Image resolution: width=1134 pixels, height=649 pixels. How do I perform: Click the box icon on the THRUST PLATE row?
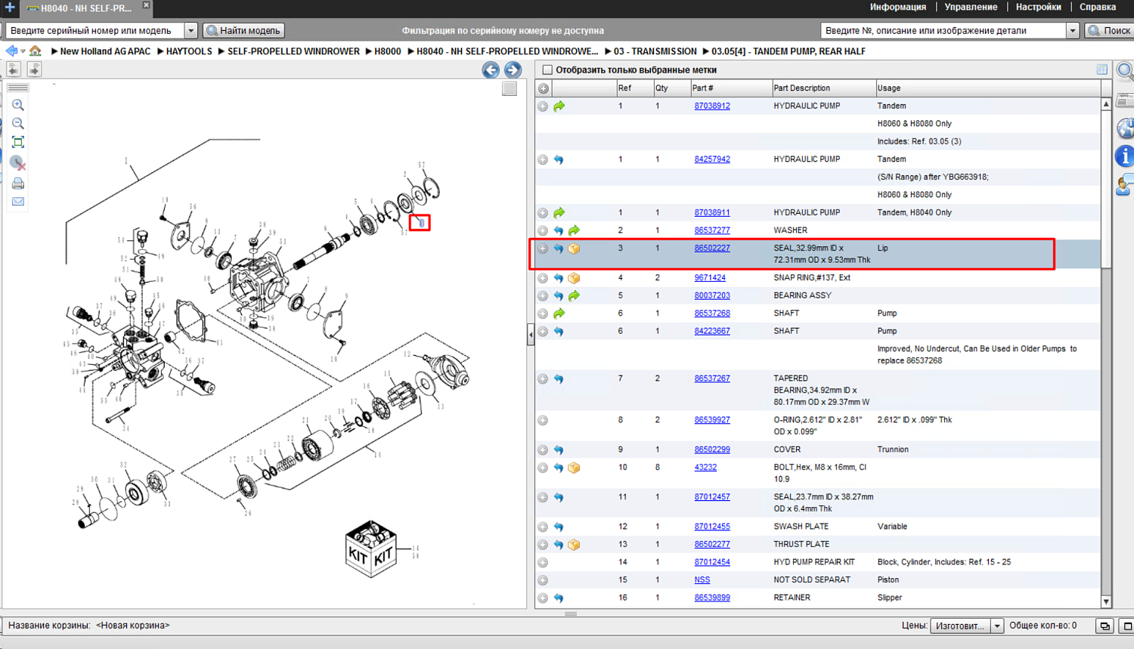(x=575, y=545)
